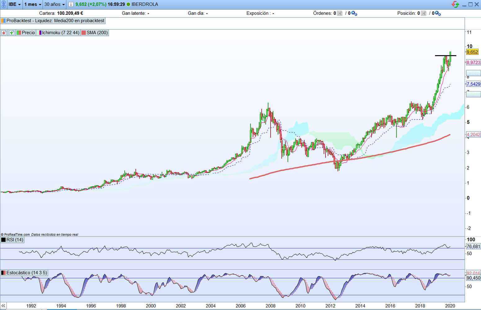
Task: Click the price change 9,652 (+2,07%) text
Action: click(x=91, y=4)
